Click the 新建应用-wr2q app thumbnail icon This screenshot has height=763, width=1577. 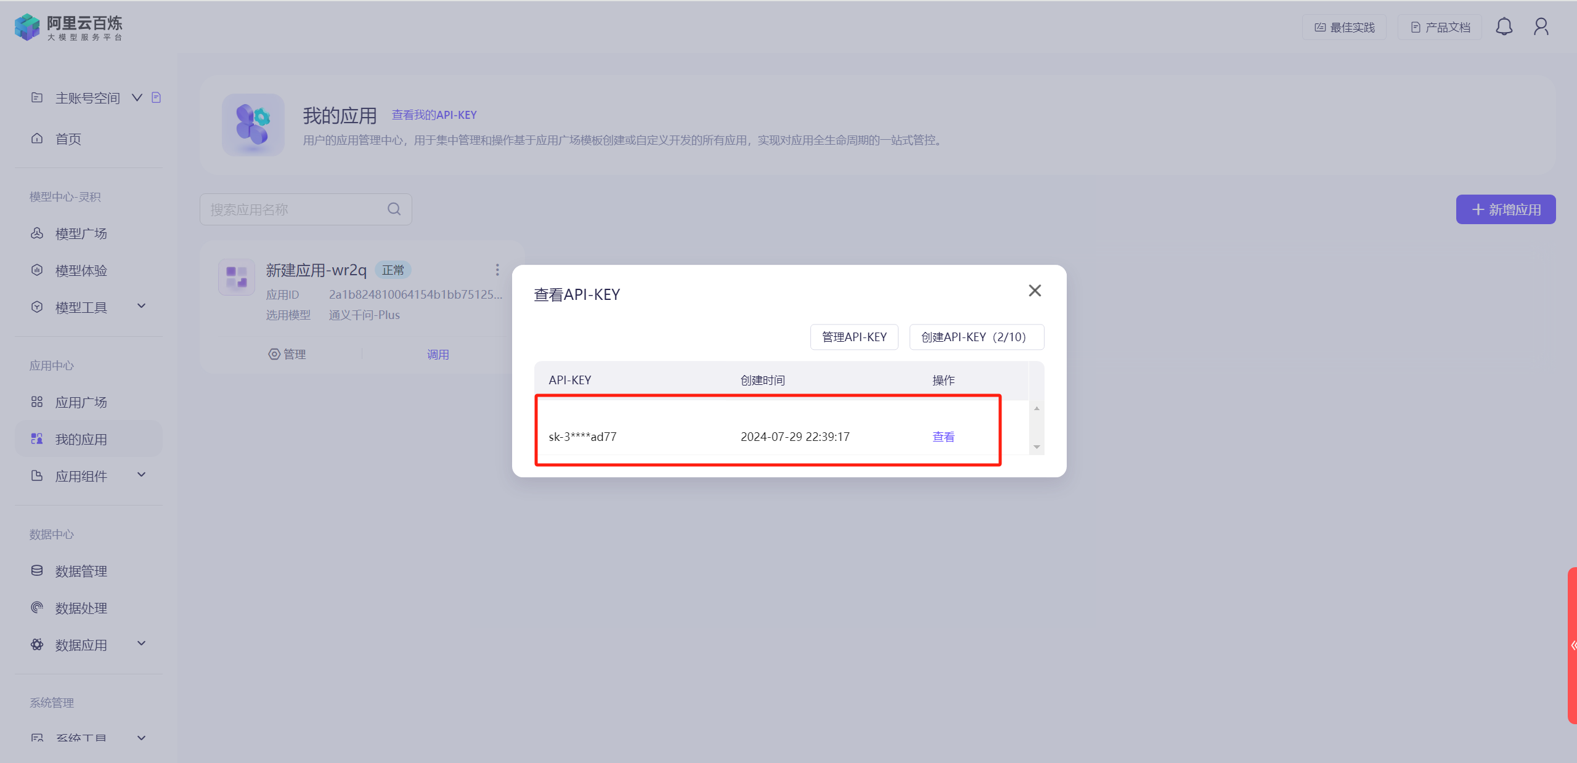click(237, 277)
